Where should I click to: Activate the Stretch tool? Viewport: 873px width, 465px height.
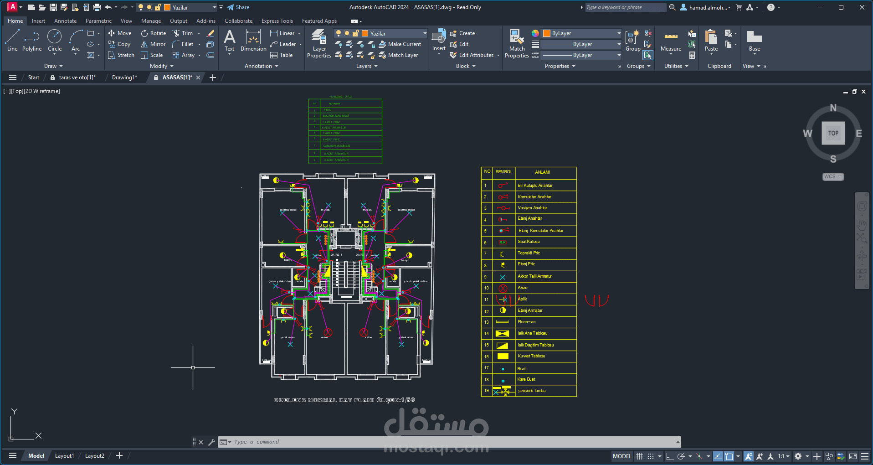(x=121, y=55)
